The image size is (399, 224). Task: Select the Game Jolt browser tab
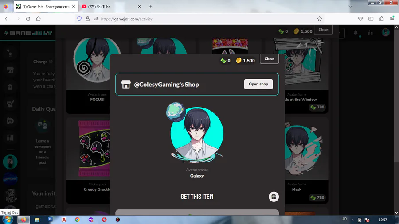(46, 7)
